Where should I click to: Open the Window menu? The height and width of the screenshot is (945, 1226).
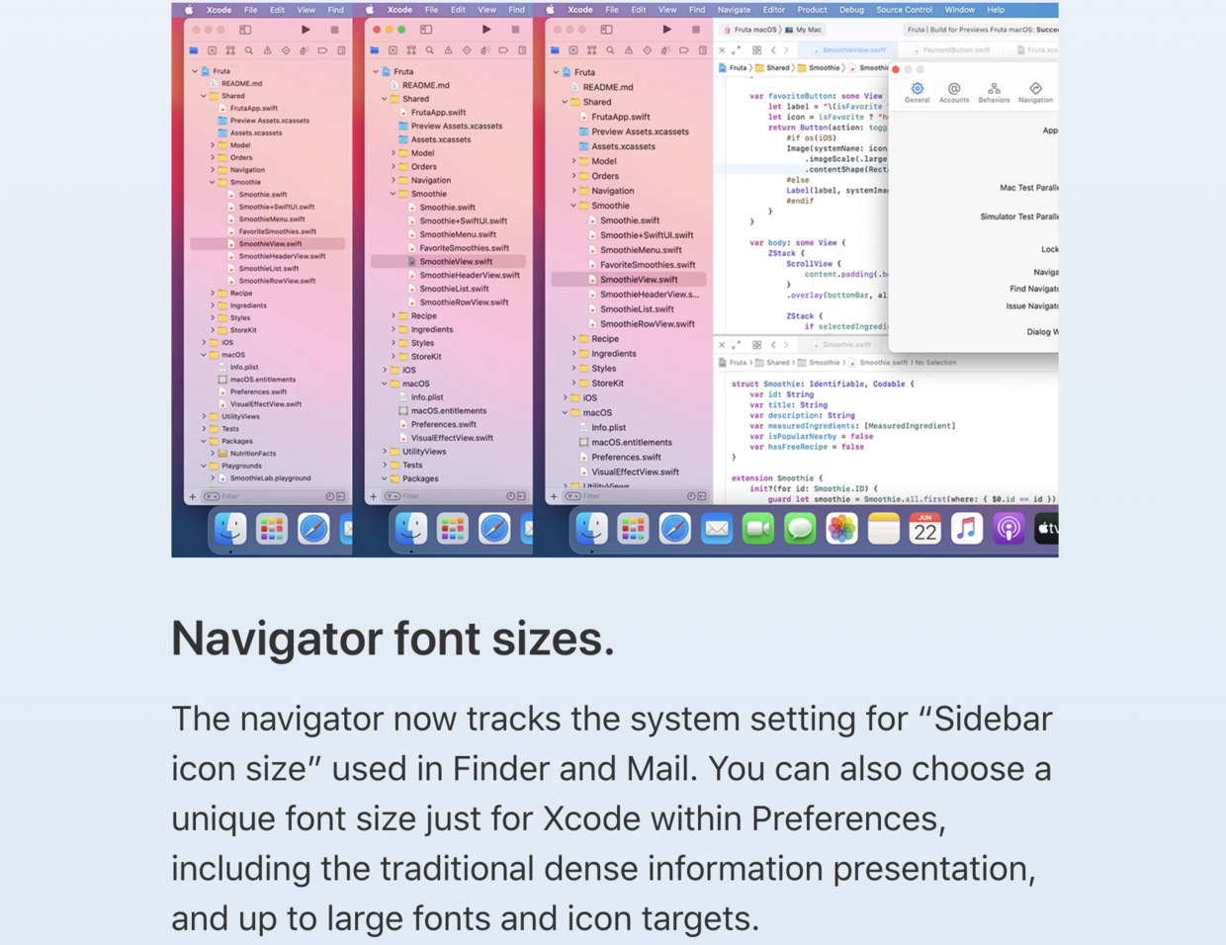[959, 10]
